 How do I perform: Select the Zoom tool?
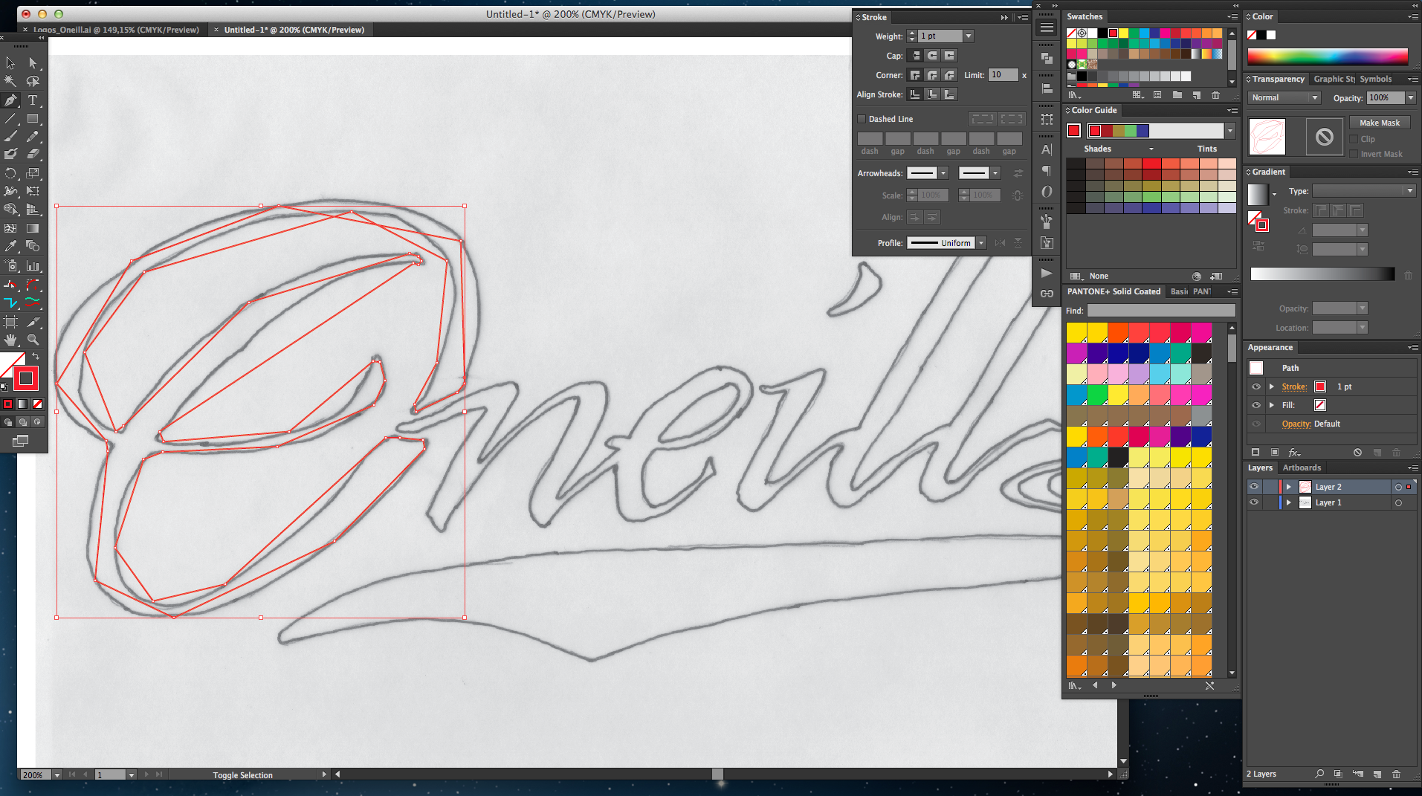click(33, 340)
